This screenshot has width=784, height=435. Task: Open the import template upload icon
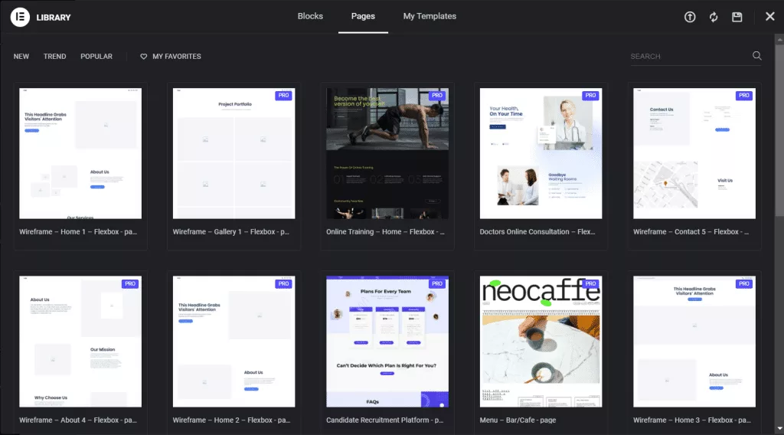coord(690,17)
